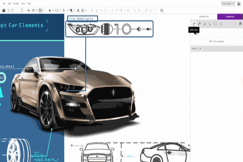
Task: Click the side view car outline drawing
Action: pyautogui.click(x=165, y=152)
